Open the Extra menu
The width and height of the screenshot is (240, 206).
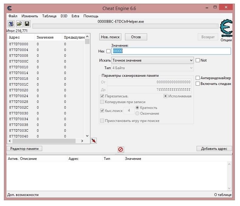click(x=75, y=16)
